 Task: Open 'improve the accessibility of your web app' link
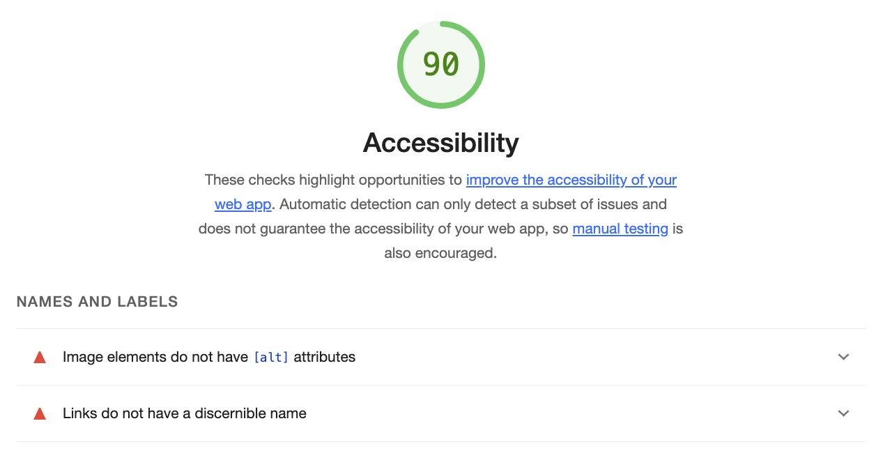pyautogui.click(x=571, y=180)
